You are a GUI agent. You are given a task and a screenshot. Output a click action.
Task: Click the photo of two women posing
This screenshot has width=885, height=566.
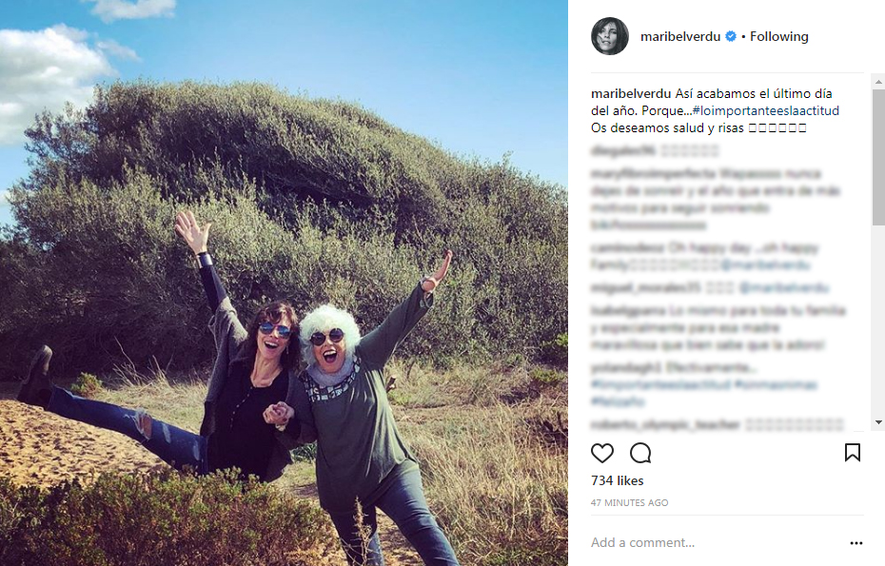click(284, 283)
